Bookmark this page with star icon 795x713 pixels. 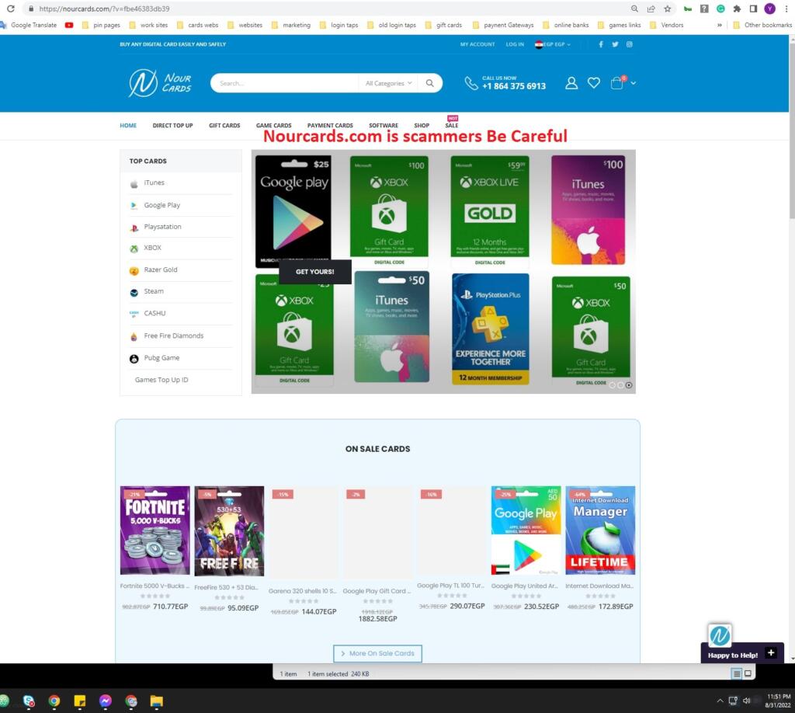667,9
